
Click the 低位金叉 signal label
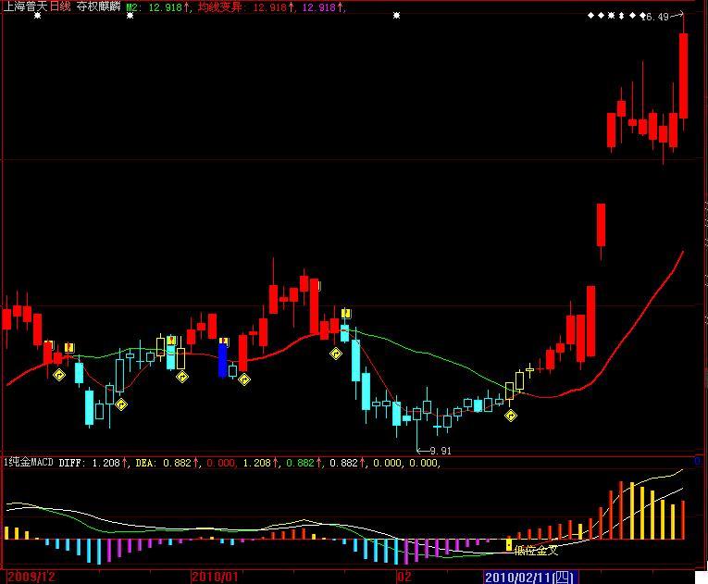pos(537,551)
